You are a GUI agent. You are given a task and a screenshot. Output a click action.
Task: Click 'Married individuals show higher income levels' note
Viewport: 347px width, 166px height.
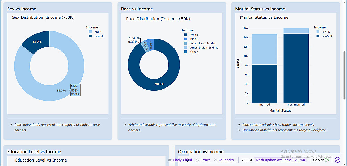point(278,124)
